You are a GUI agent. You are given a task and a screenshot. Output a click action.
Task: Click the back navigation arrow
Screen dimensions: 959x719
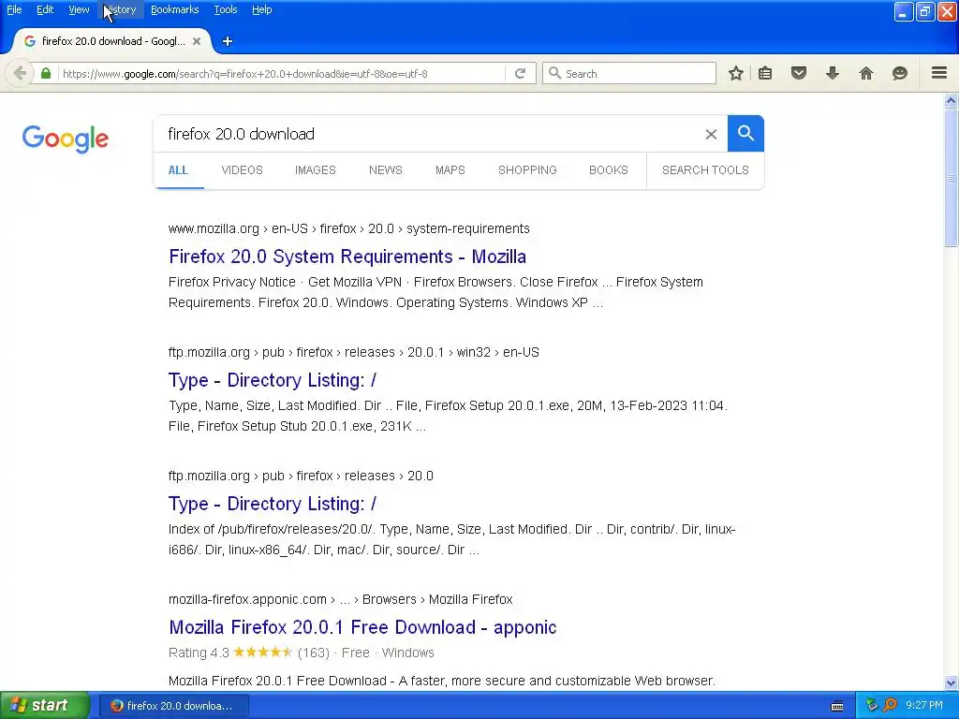20,73
